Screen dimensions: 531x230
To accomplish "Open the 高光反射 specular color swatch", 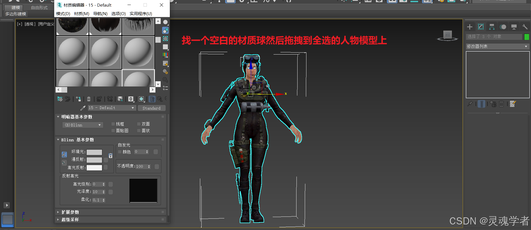I will 94,168.
